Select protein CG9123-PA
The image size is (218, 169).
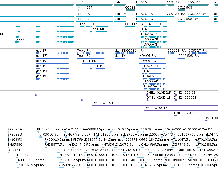pos(170,53)
